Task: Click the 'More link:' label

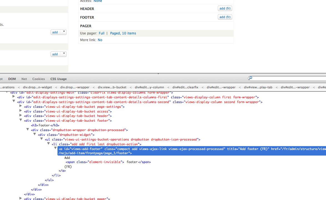Action: tap(88, 40)
